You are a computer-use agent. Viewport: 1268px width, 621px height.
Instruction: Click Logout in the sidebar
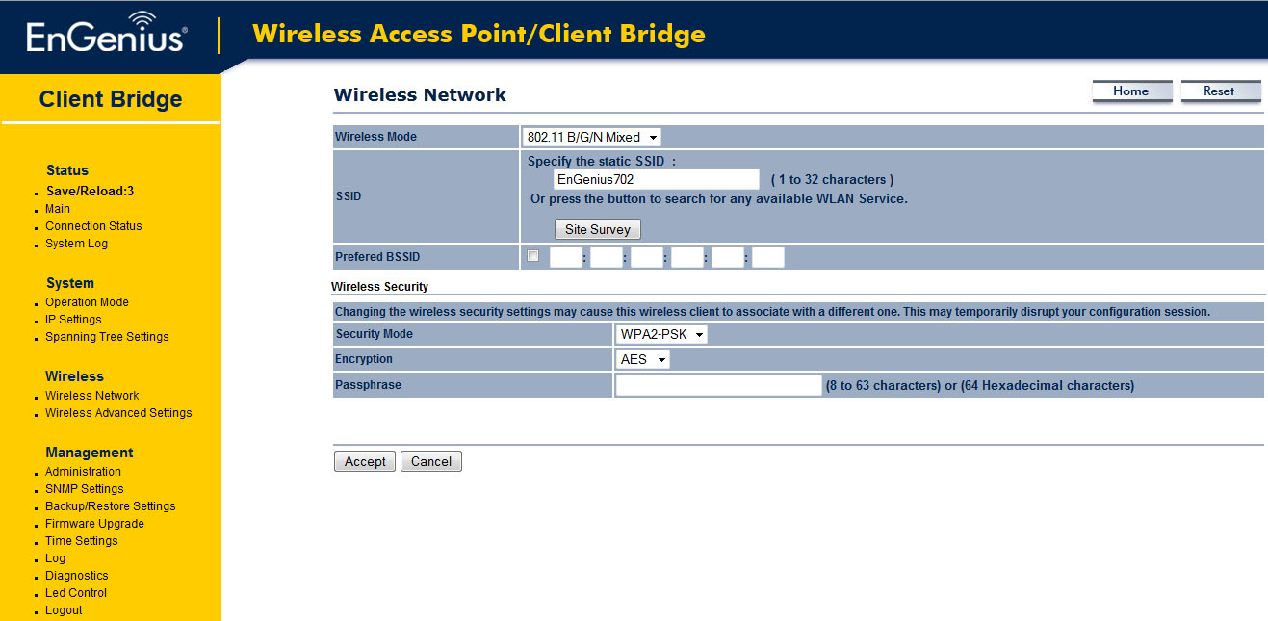pos(64,610)
